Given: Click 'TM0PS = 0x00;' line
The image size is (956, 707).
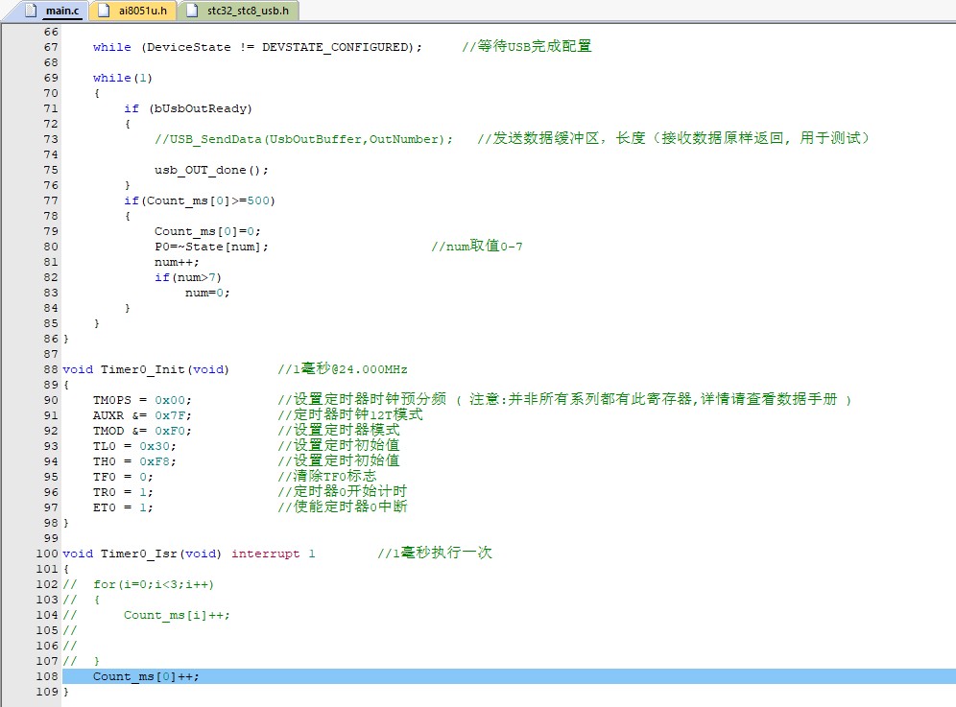Looking at the screenshot, I should (x=142, y=400).
